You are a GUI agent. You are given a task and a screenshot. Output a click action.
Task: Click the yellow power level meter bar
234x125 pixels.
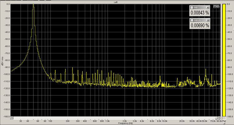coord(224,62)
